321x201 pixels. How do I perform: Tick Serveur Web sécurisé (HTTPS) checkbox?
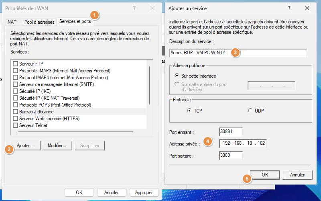coord(15,119)
